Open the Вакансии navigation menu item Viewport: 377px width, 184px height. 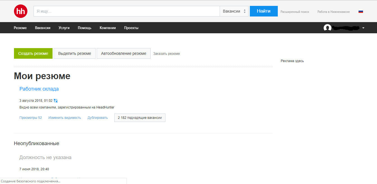pos(43,28)
